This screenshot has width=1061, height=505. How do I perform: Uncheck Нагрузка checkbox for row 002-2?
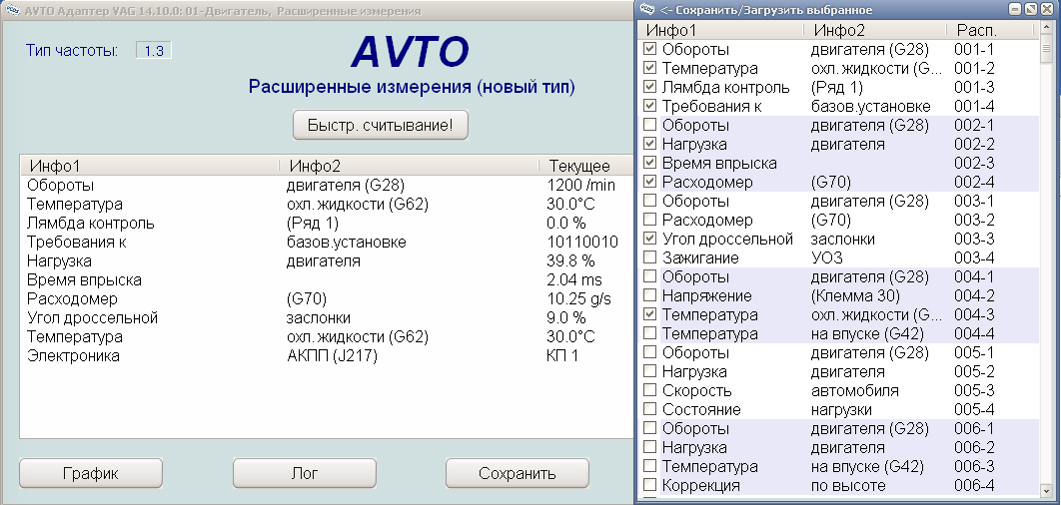[x=649, y=144]
